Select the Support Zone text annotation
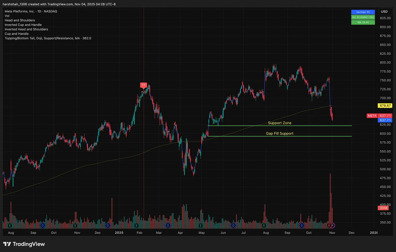396x252 pixels. tap(279, 123)
